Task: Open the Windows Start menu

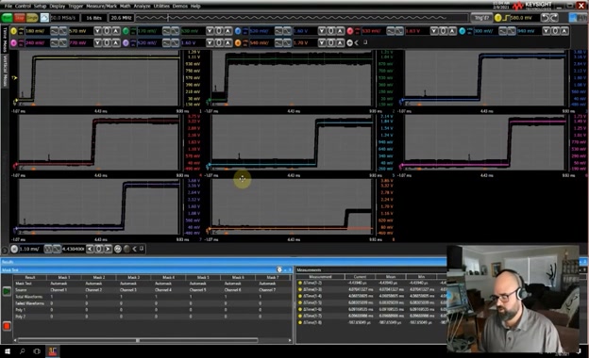Action: click(x=8, y=351)
